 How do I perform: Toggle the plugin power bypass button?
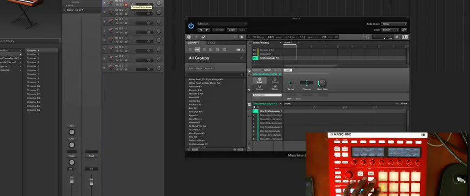click(x=191, y=26)
